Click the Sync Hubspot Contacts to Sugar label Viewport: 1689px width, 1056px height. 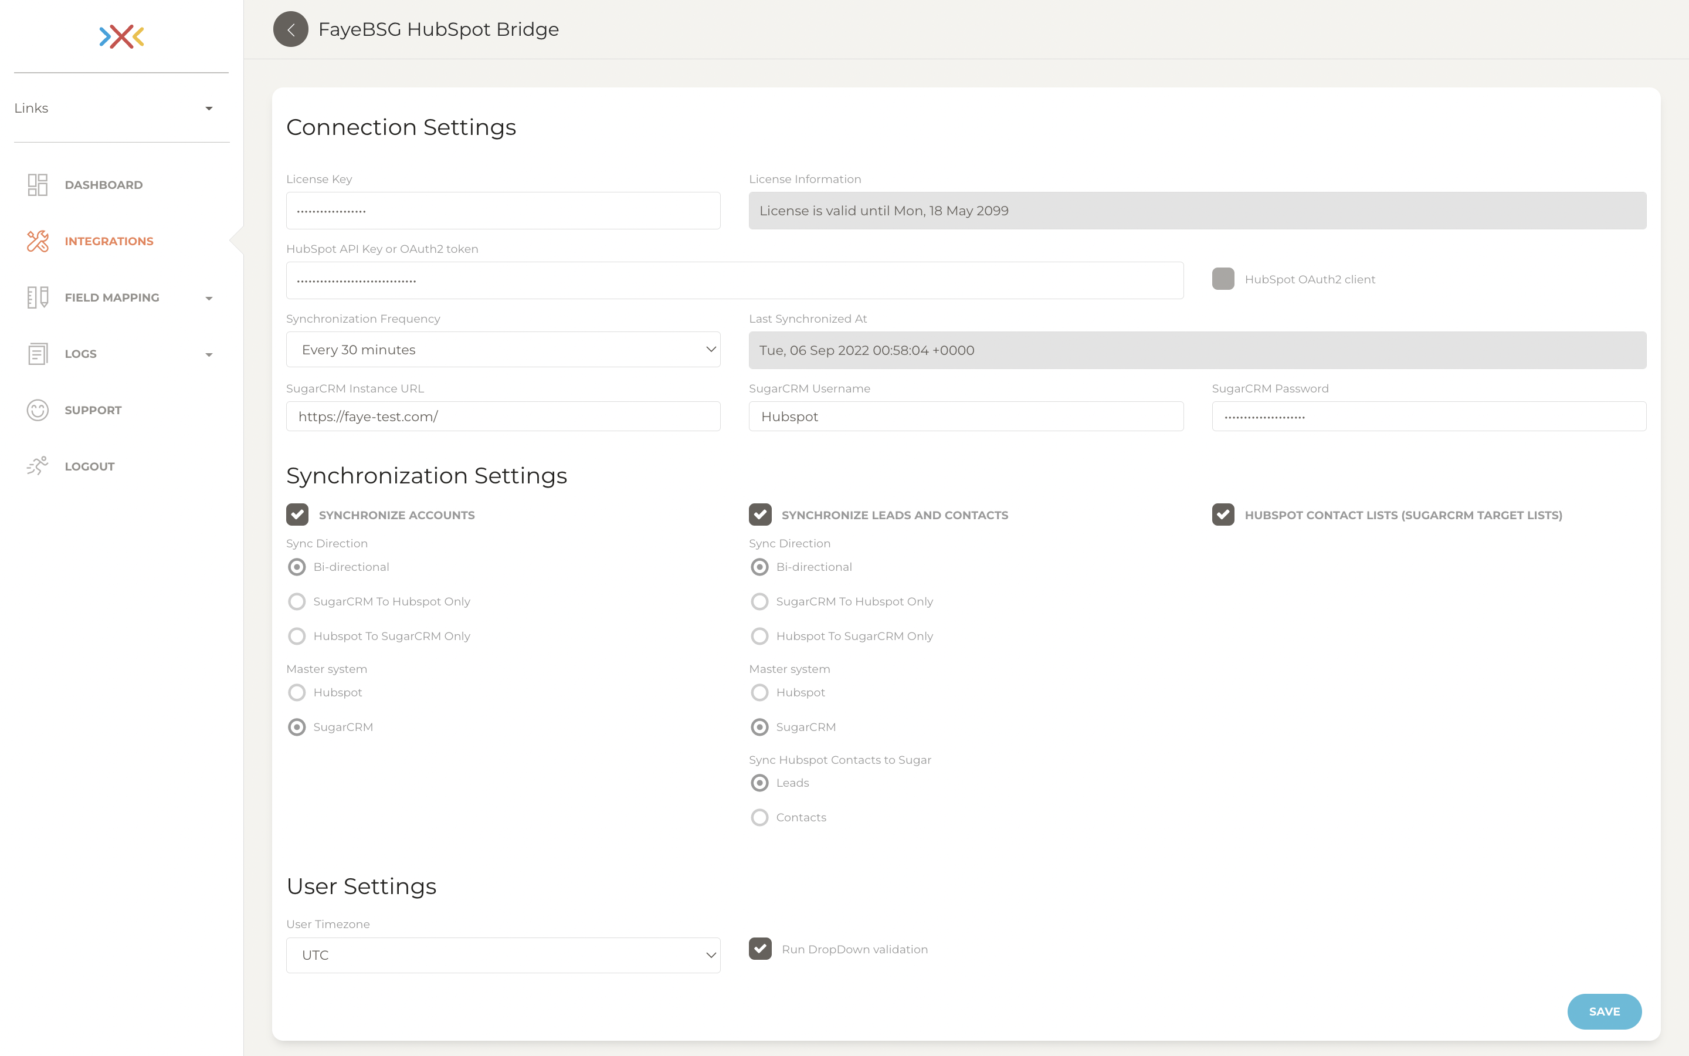click(x=840, y=760)
